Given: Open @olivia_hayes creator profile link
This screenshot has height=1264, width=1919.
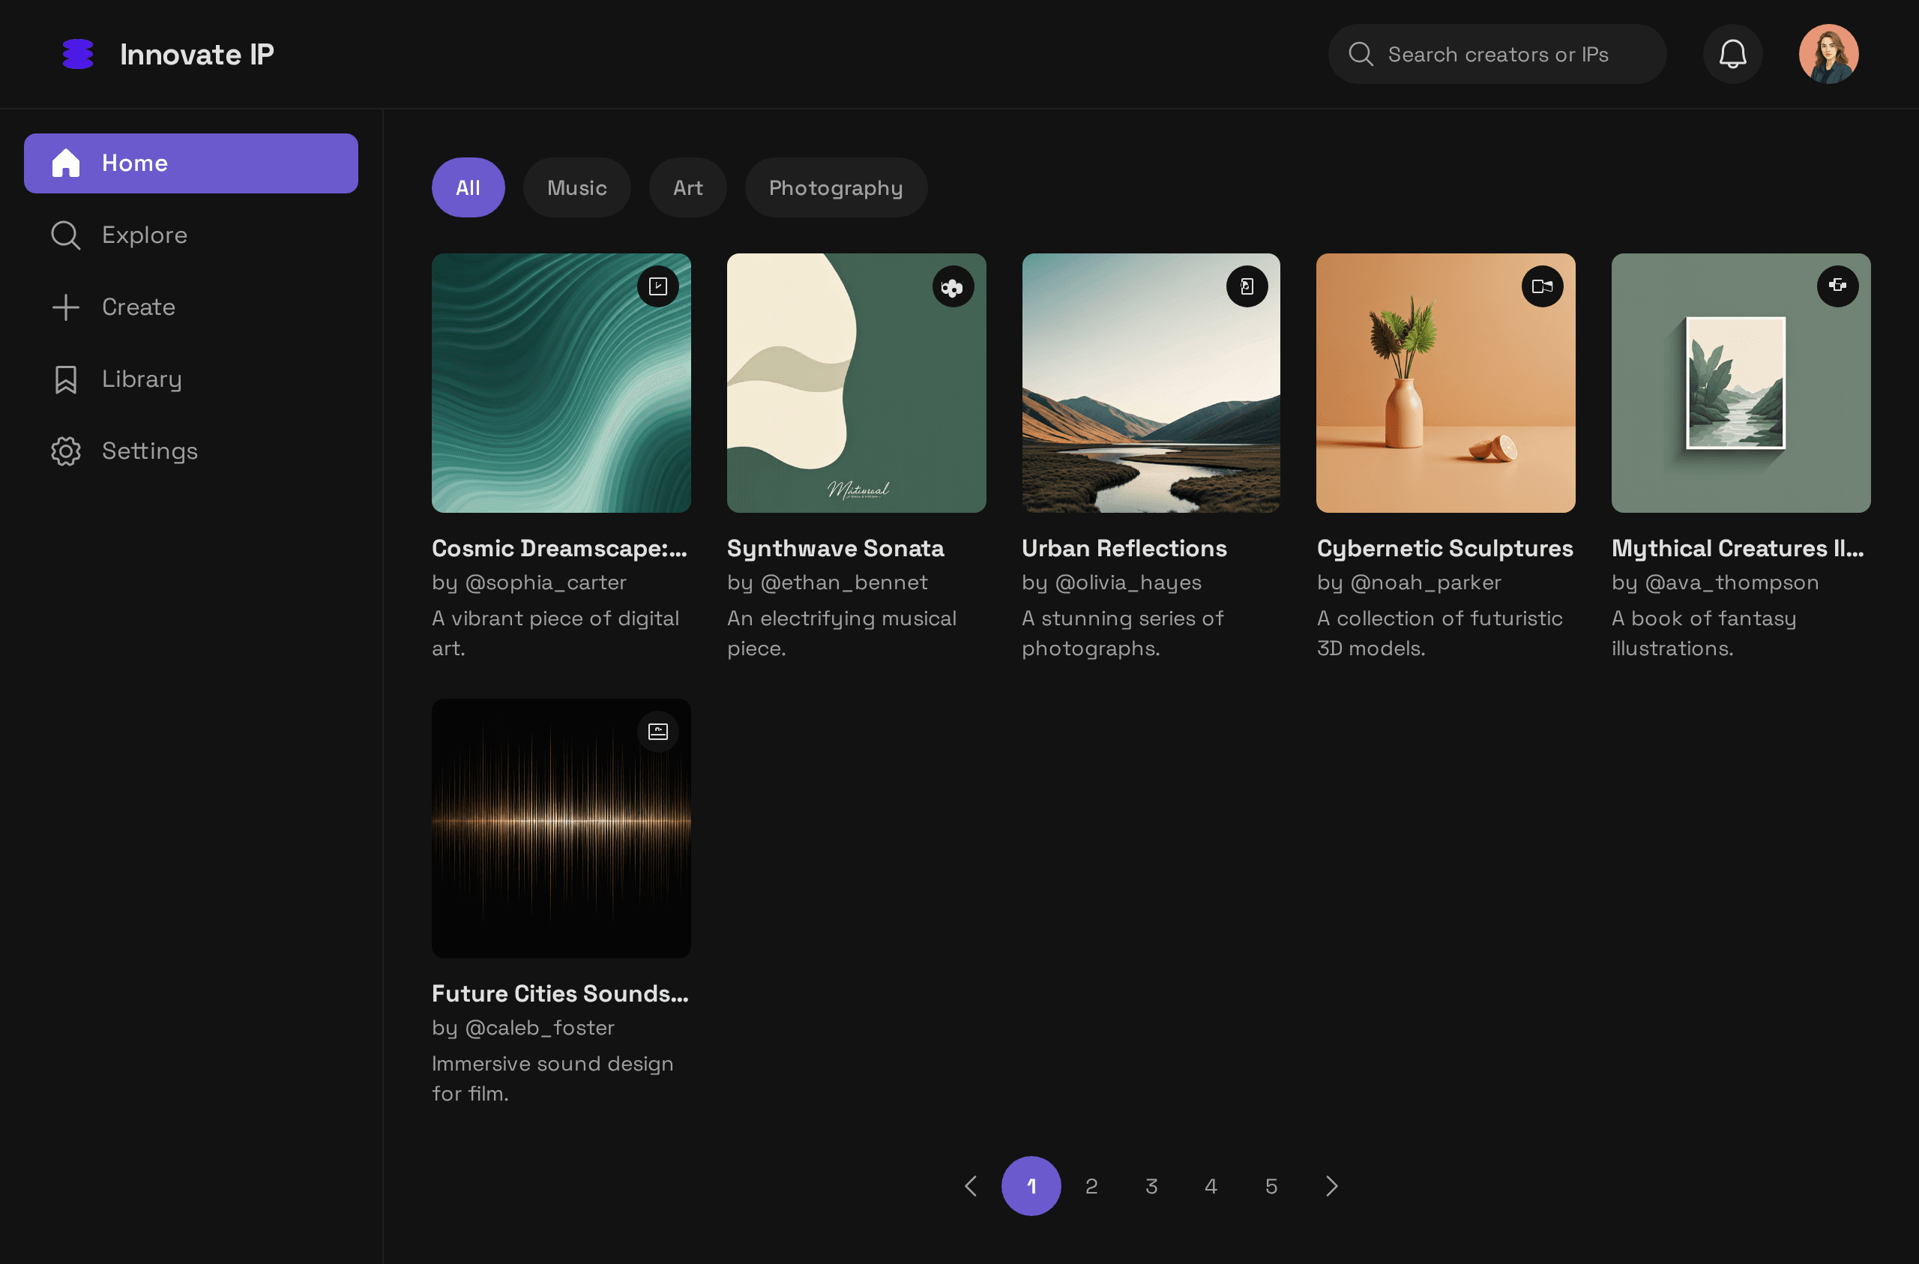Looking at the screenshot, I should pos(1127,583).
